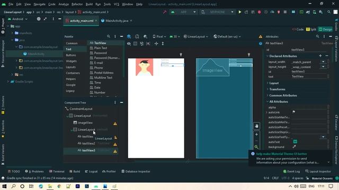Open the layout_height value dropdown
This screenshot has width=339, height=190.
(x=323, y=67)
